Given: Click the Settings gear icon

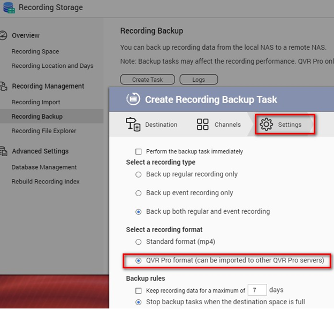Looking at the screenshot, I should [x=266, y=124].
